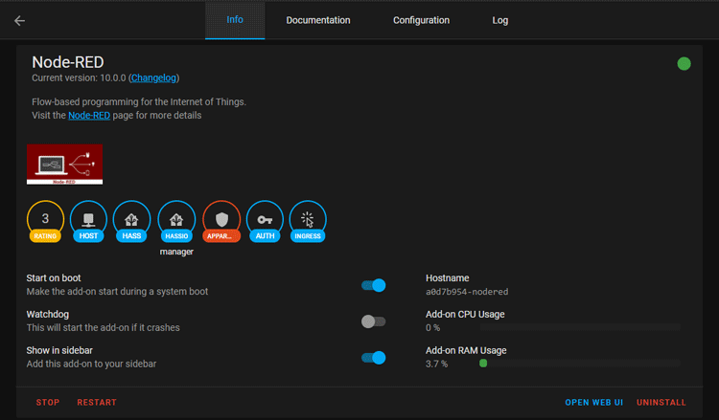Open the Configuration tab
This screenshot has width=719, height=420.
(x=421, y=20)
